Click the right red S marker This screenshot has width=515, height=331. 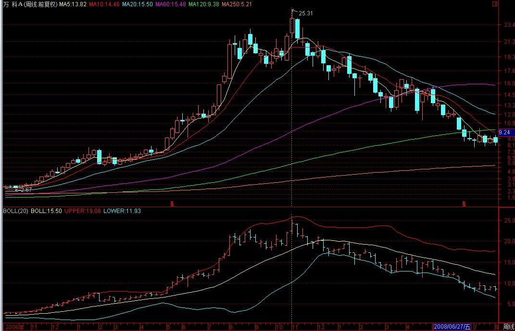pyautogui.click(x=464, y=203)
